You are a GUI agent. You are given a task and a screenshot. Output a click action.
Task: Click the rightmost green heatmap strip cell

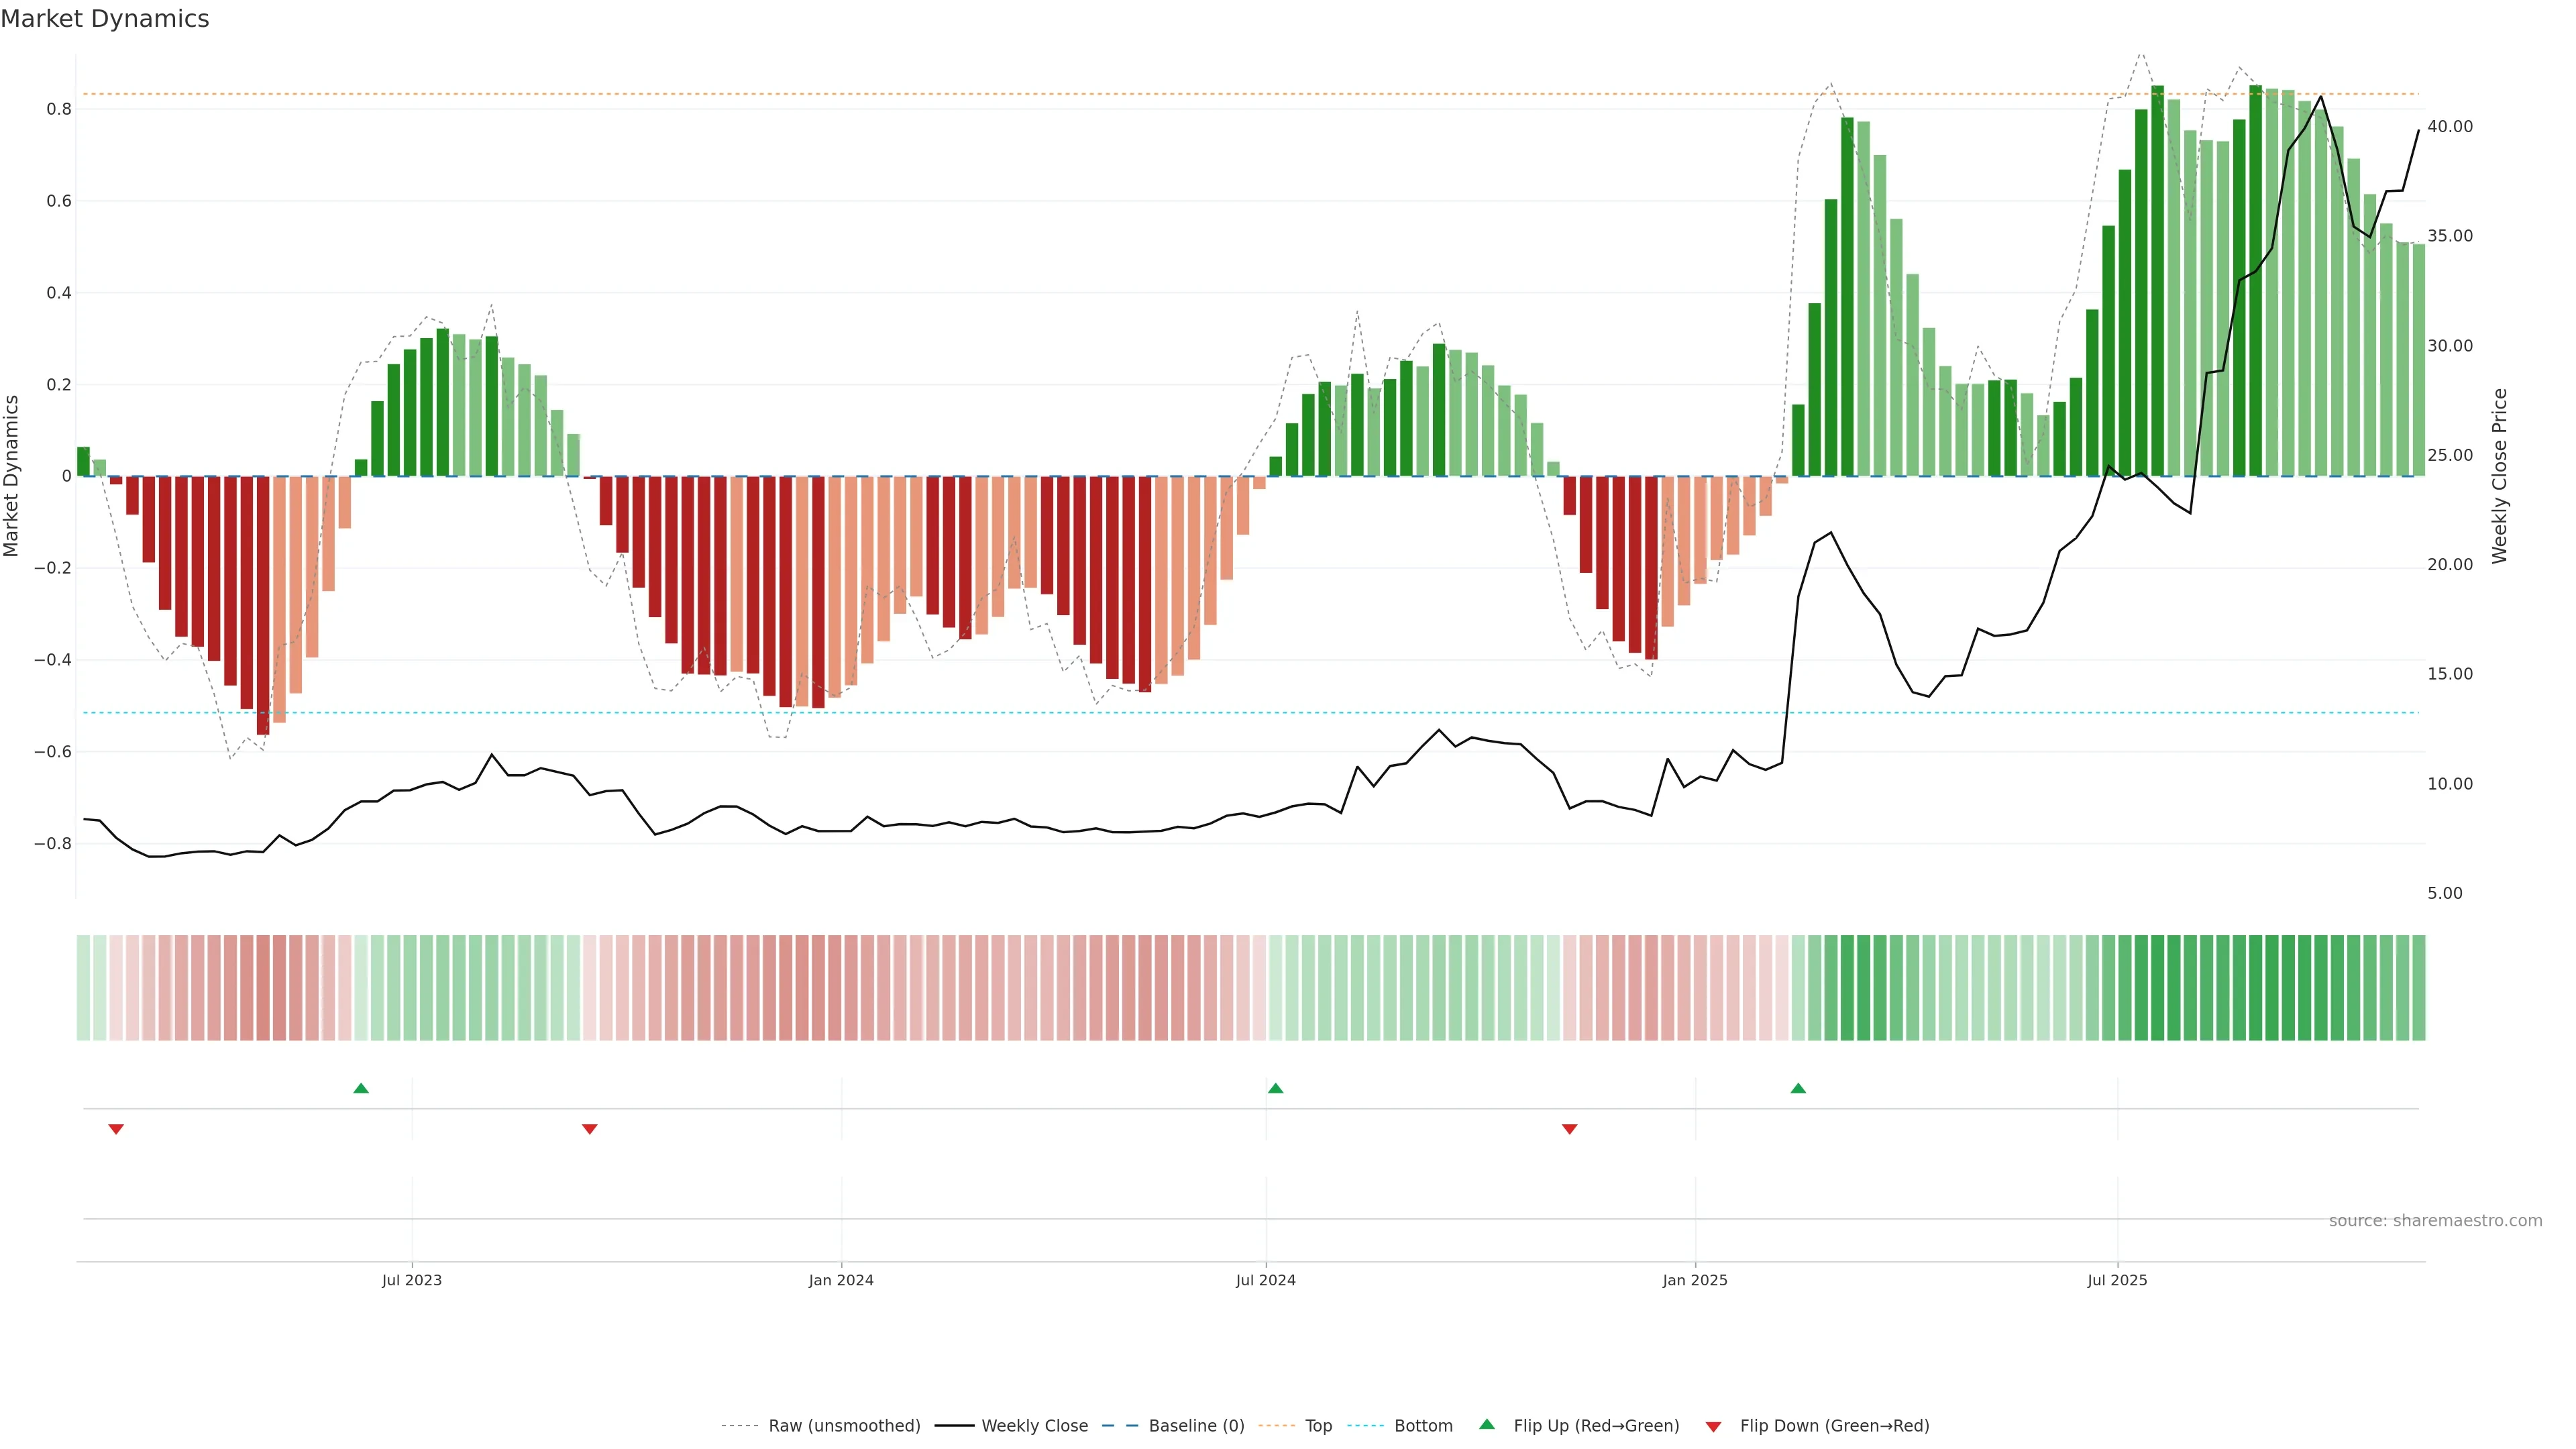pos(2418,988)
